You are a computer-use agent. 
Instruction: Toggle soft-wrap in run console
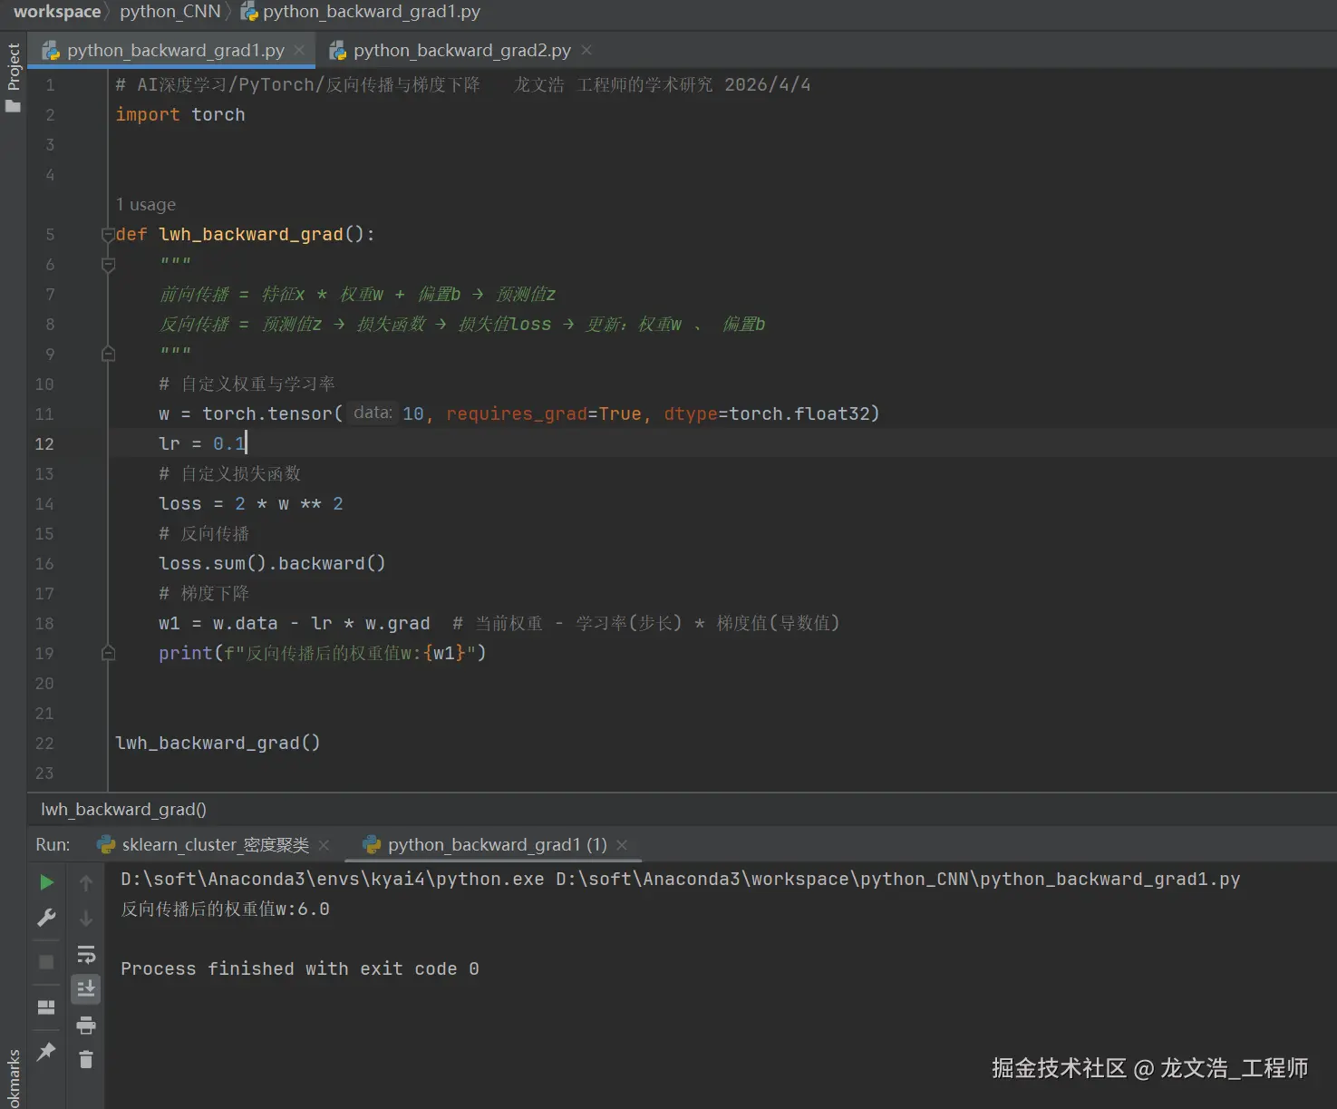(86, 954)
